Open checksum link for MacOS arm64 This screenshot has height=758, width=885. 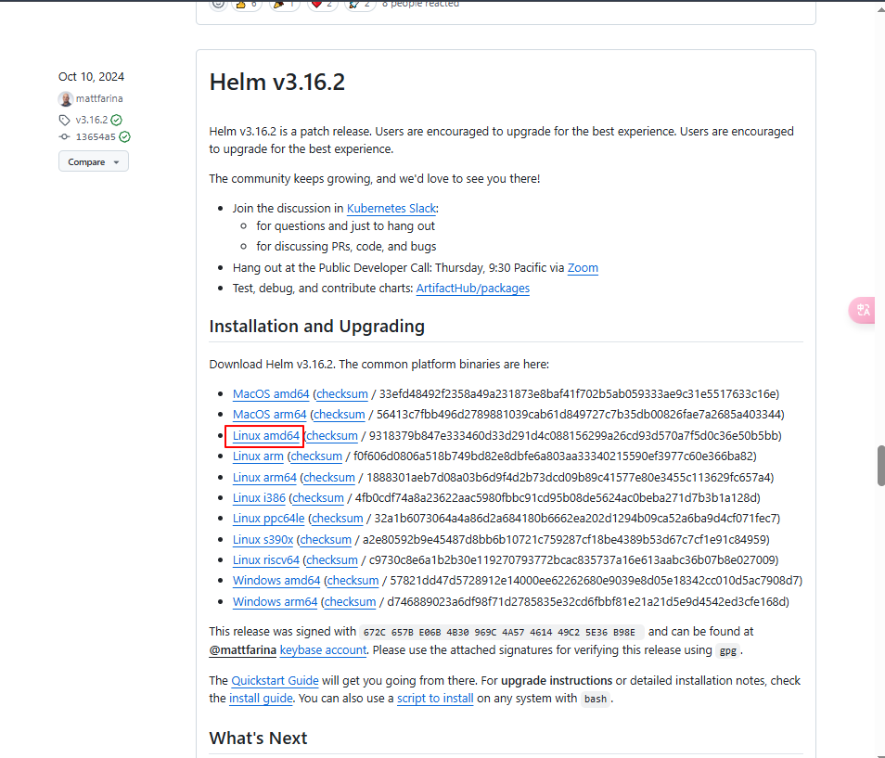pos(340,415)
